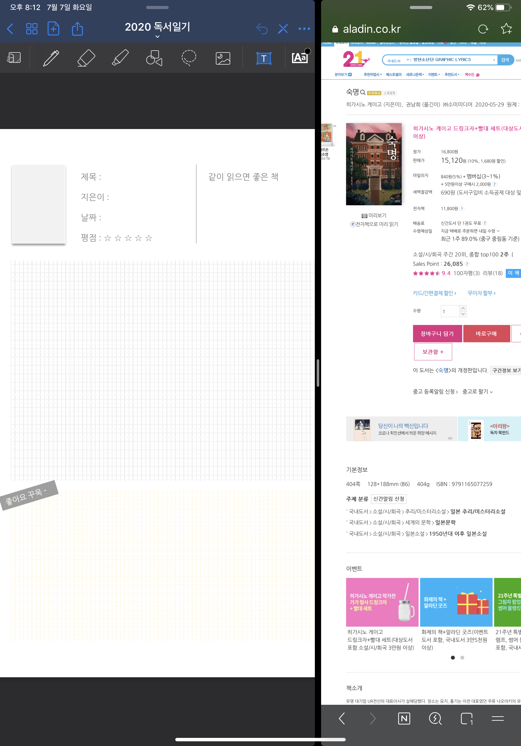521x746 pixels.
Task: Tap the black color dot on toolbar
Action: pos(308,51)
